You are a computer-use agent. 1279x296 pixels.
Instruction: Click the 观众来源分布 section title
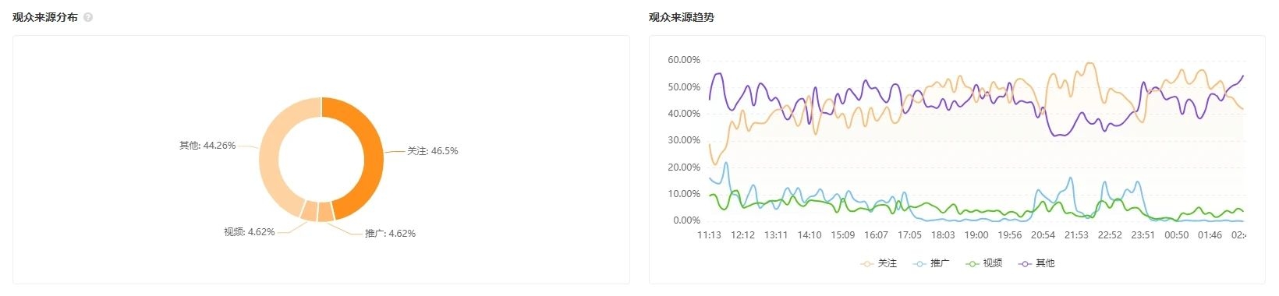45,17
